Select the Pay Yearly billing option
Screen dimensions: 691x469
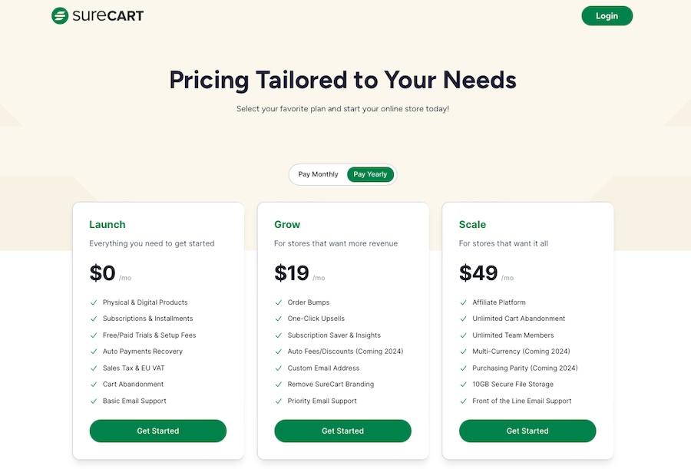click(x=370, y=174)
